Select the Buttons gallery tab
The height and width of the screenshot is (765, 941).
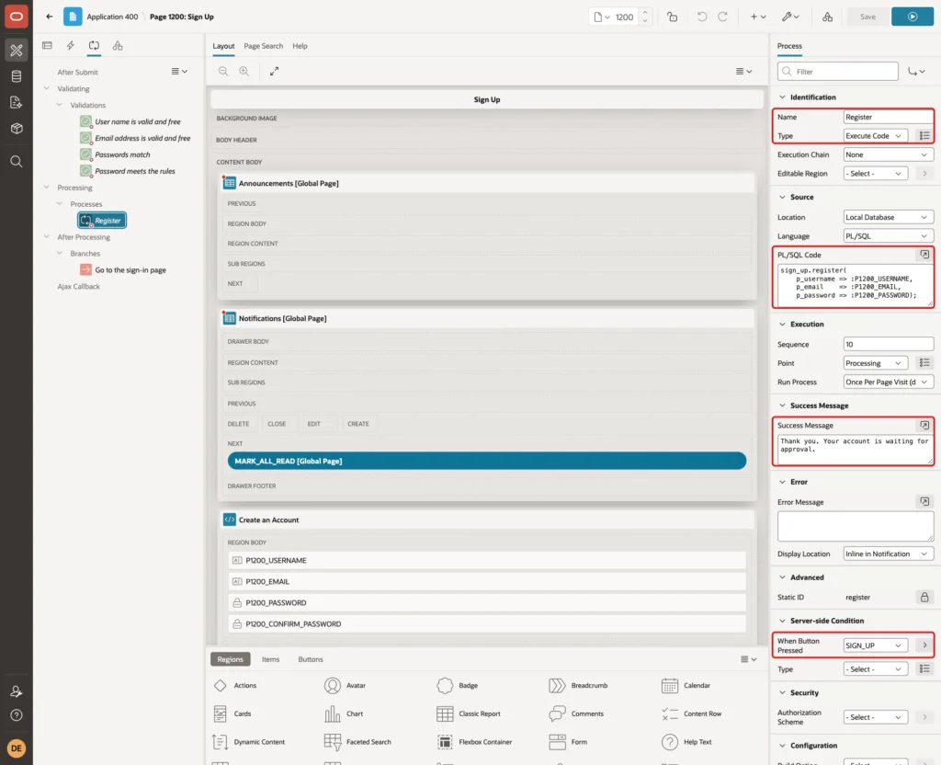(311, 659)
